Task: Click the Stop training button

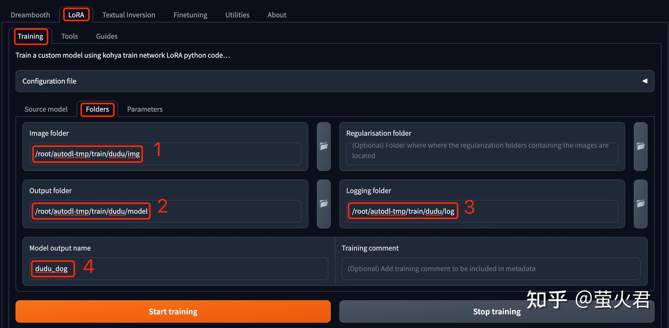Action: coord(497,311)
